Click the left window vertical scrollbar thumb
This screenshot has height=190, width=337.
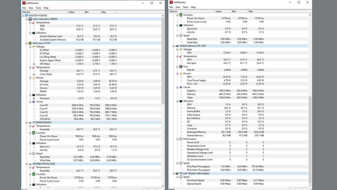(163, 61)
